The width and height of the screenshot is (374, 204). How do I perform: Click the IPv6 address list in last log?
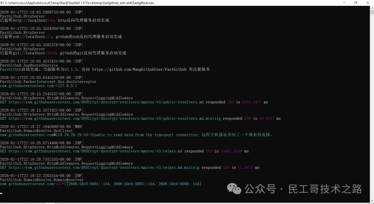(x=134, y=184)
